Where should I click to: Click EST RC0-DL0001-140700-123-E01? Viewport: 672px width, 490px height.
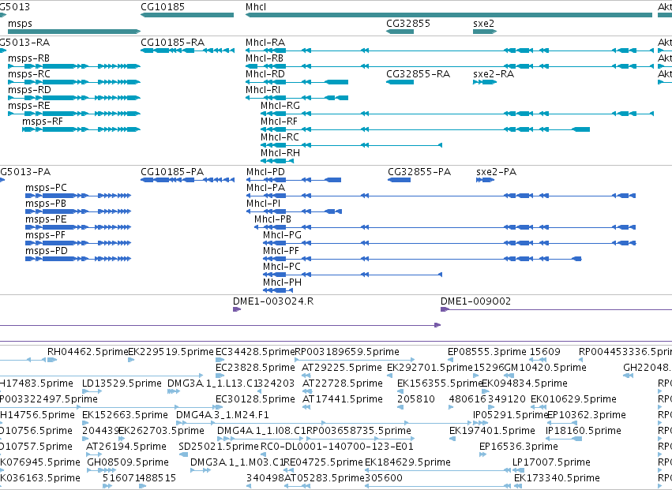pyautogui.click(x=337, y=447)
